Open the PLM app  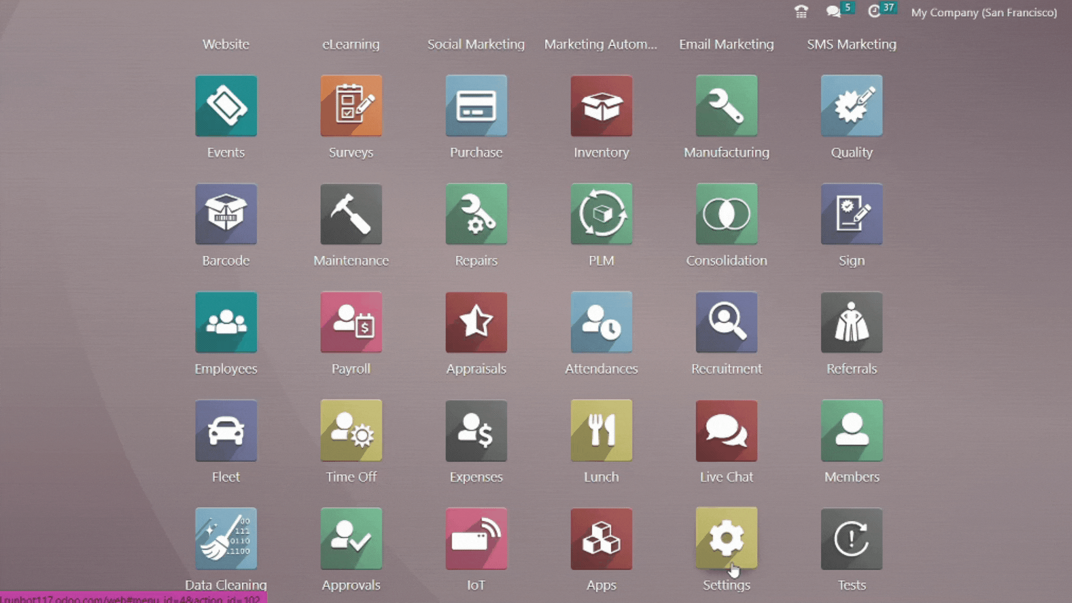click(x=601, y=214)
